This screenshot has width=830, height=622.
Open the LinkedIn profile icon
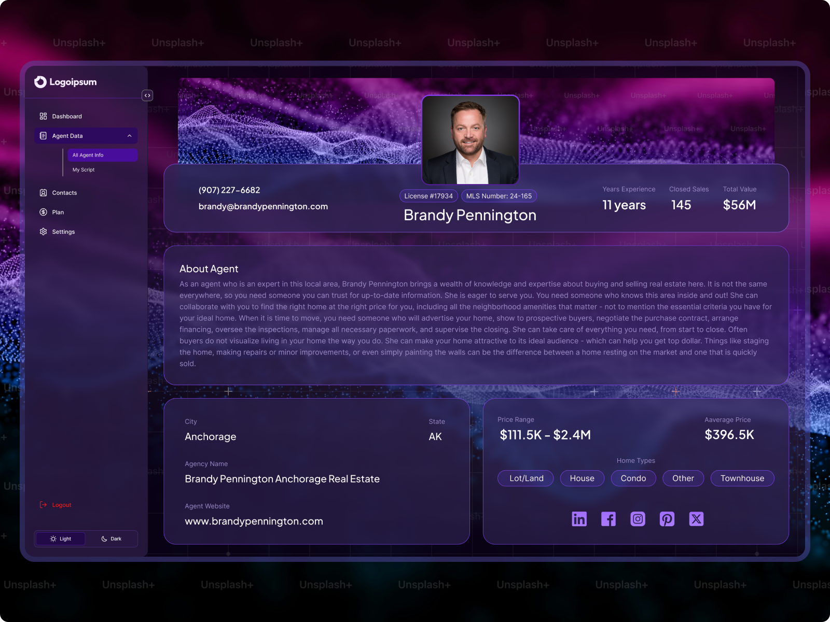[579, 519]
